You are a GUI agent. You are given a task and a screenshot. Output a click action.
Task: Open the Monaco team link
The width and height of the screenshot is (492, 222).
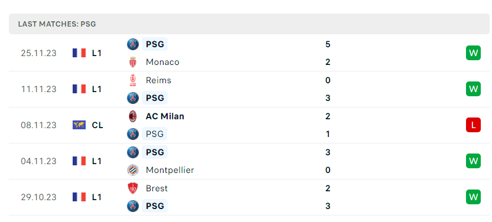162,62
